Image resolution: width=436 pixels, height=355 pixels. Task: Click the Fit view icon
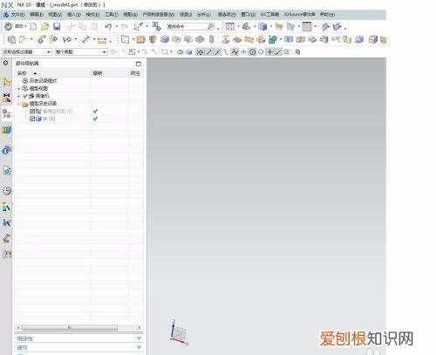pyautogui.click(x=230, y=27)
